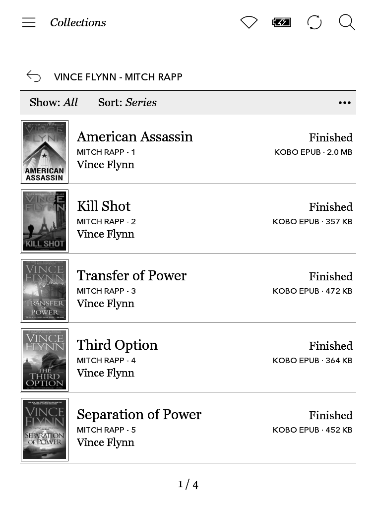Tap the Third Option book cover
This screenshot has height=508, width=376.
click(x=45, y=360)
